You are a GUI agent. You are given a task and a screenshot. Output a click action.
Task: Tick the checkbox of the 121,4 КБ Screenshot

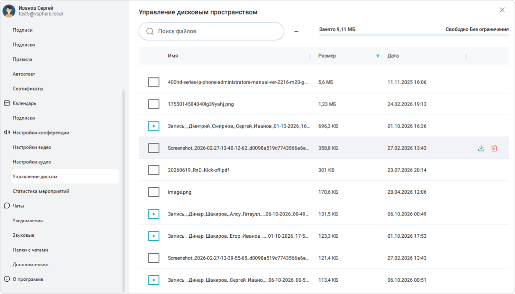click(153, 258)
